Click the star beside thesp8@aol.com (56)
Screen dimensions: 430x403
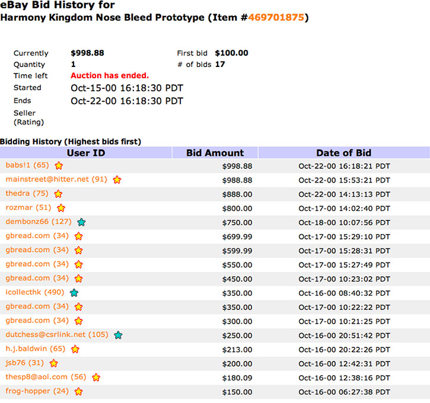pyautogui.click(x=96, y=378)
